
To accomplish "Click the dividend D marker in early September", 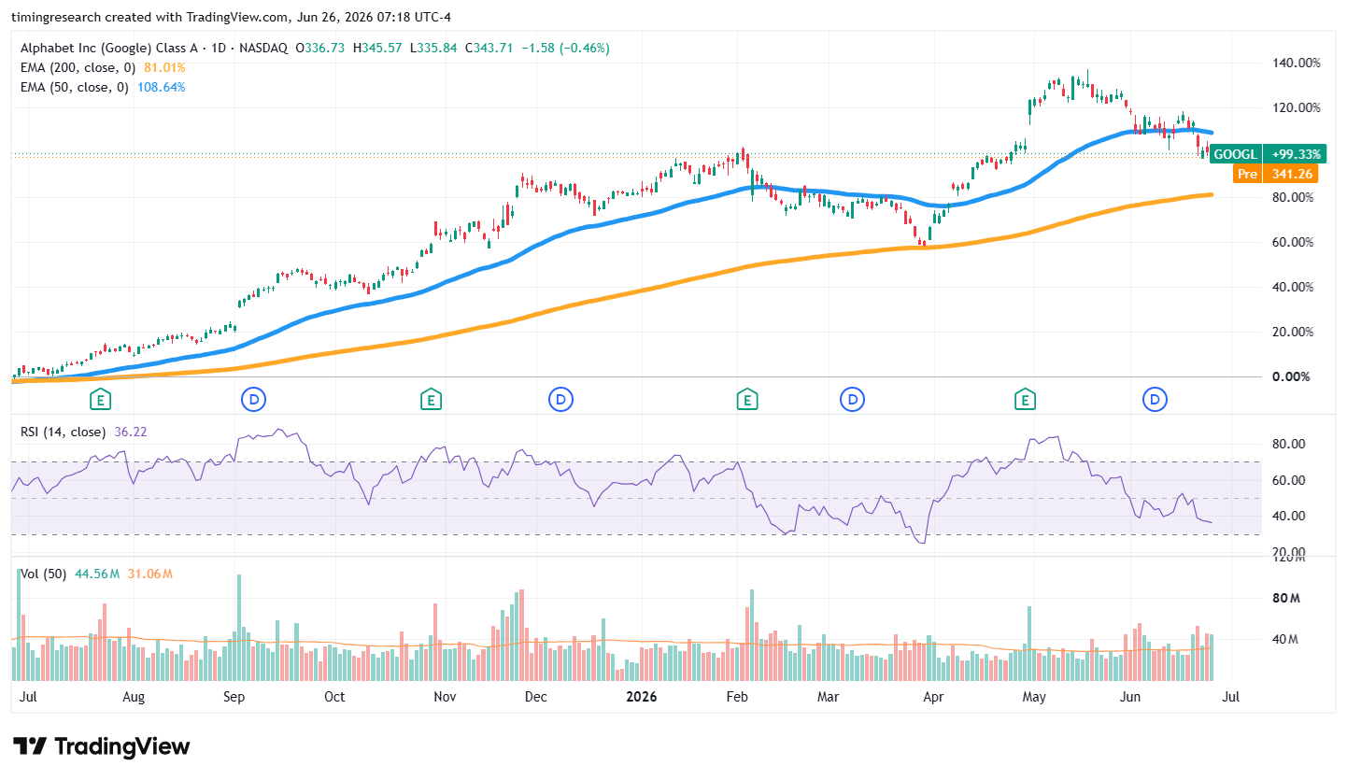I will pos(253,400).
